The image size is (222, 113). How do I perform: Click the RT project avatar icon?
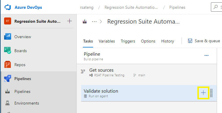click(8, 21)
